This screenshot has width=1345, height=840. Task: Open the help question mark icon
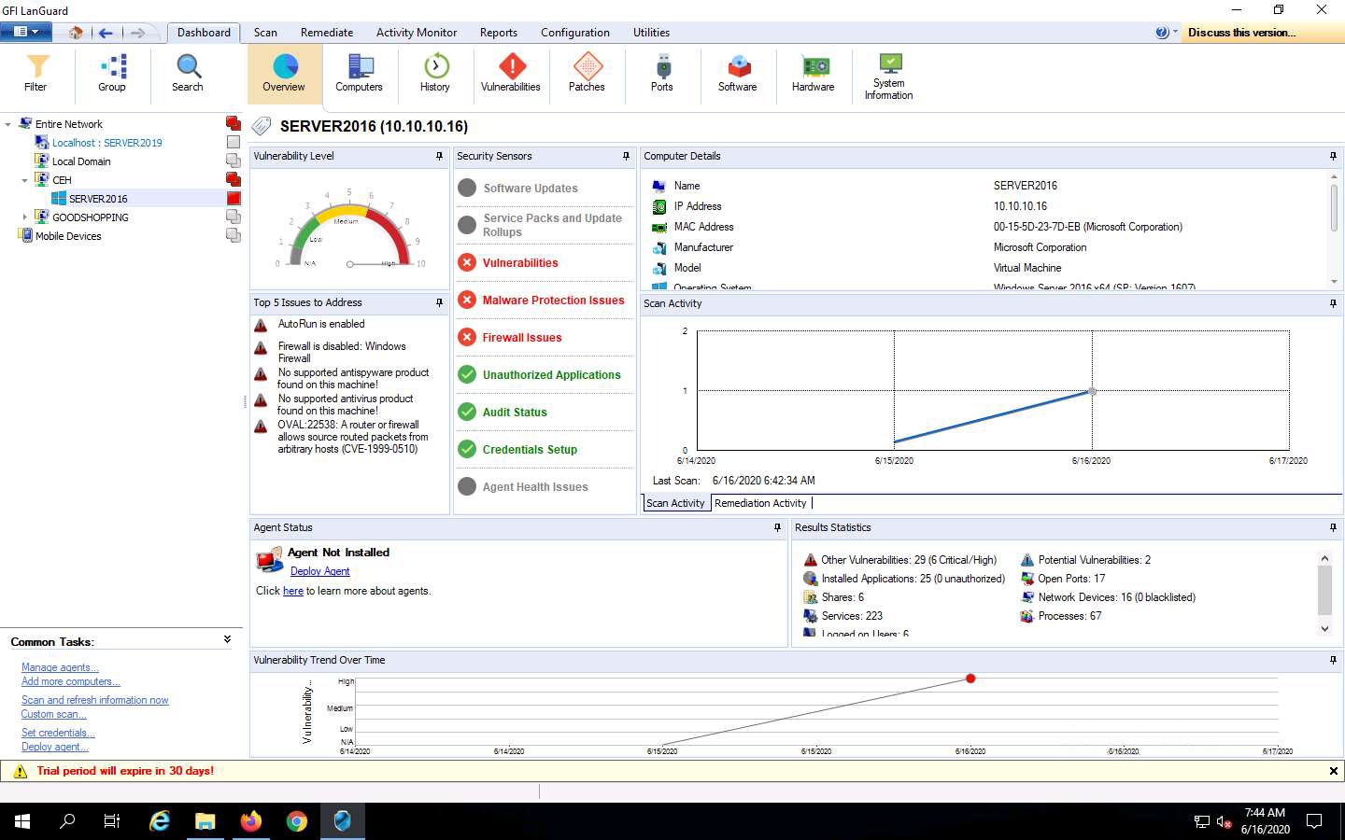(x=1161, y=33)
